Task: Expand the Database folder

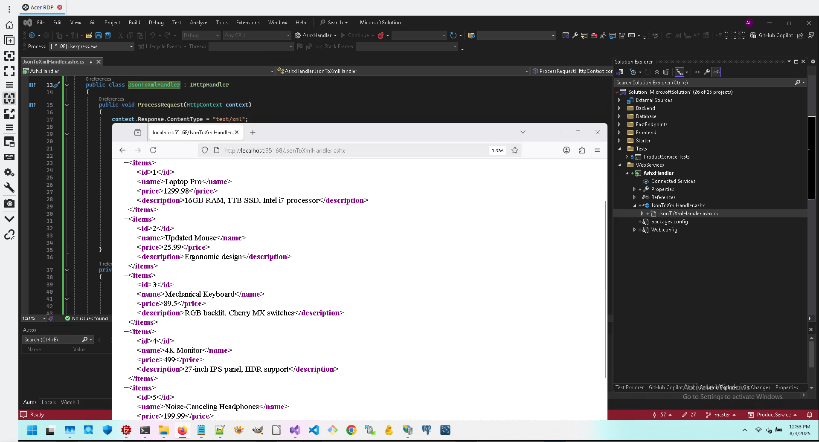Action: (619, 116)
